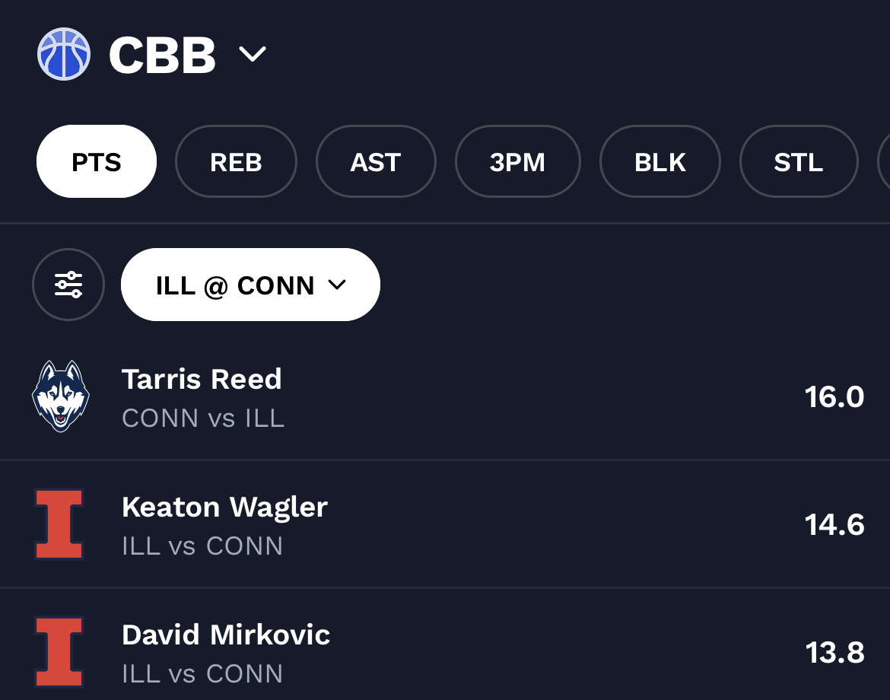Switch to the BLK stat tab
Screen dimensions: 890x700
[660, 161]
